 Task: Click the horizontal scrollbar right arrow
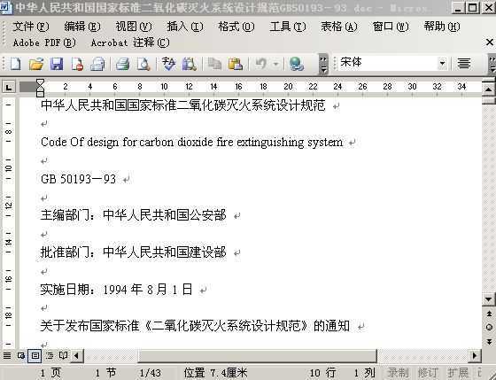coord(475,355)
